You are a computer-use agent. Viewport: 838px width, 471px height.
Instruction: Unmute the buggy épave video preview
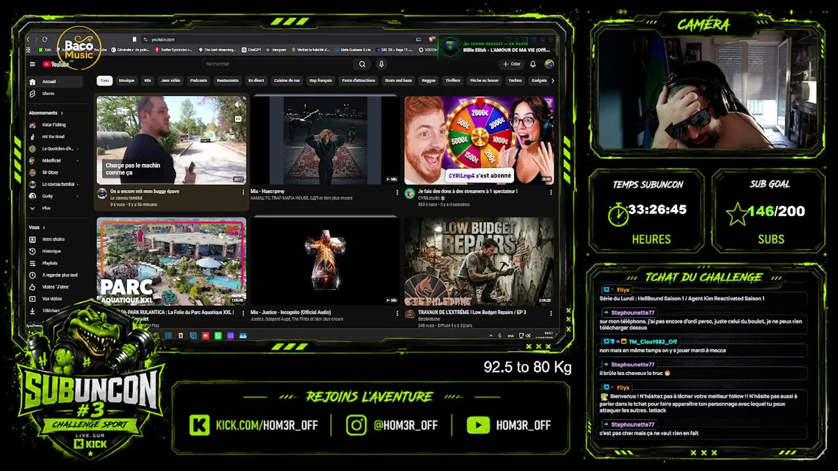pyautogui.click(x=238, y=105)
